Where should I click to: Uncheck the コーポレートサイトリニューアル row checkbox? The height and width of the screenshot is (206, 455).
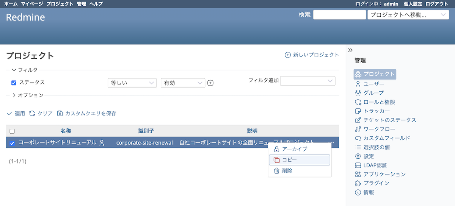pos(12,143)
